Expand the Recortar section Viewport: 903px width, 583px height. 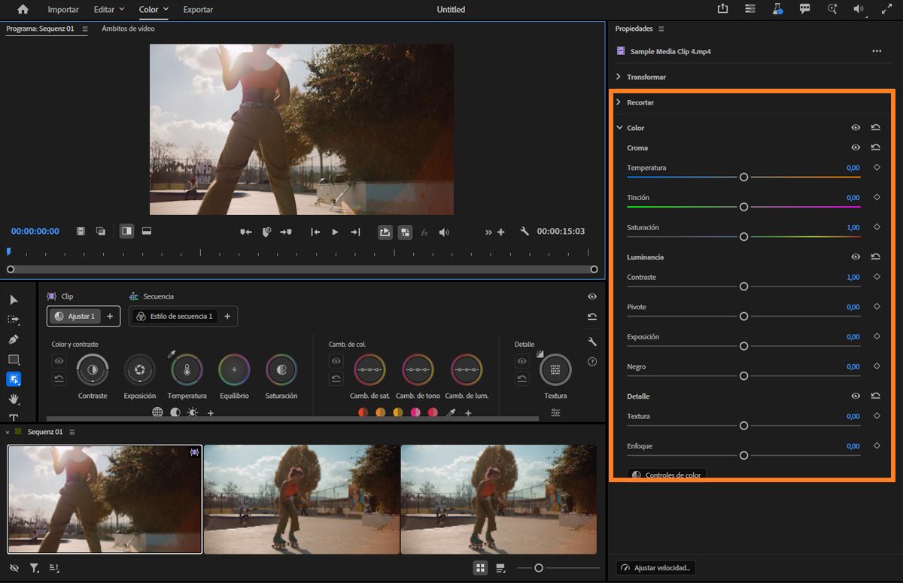coord(640,102)
